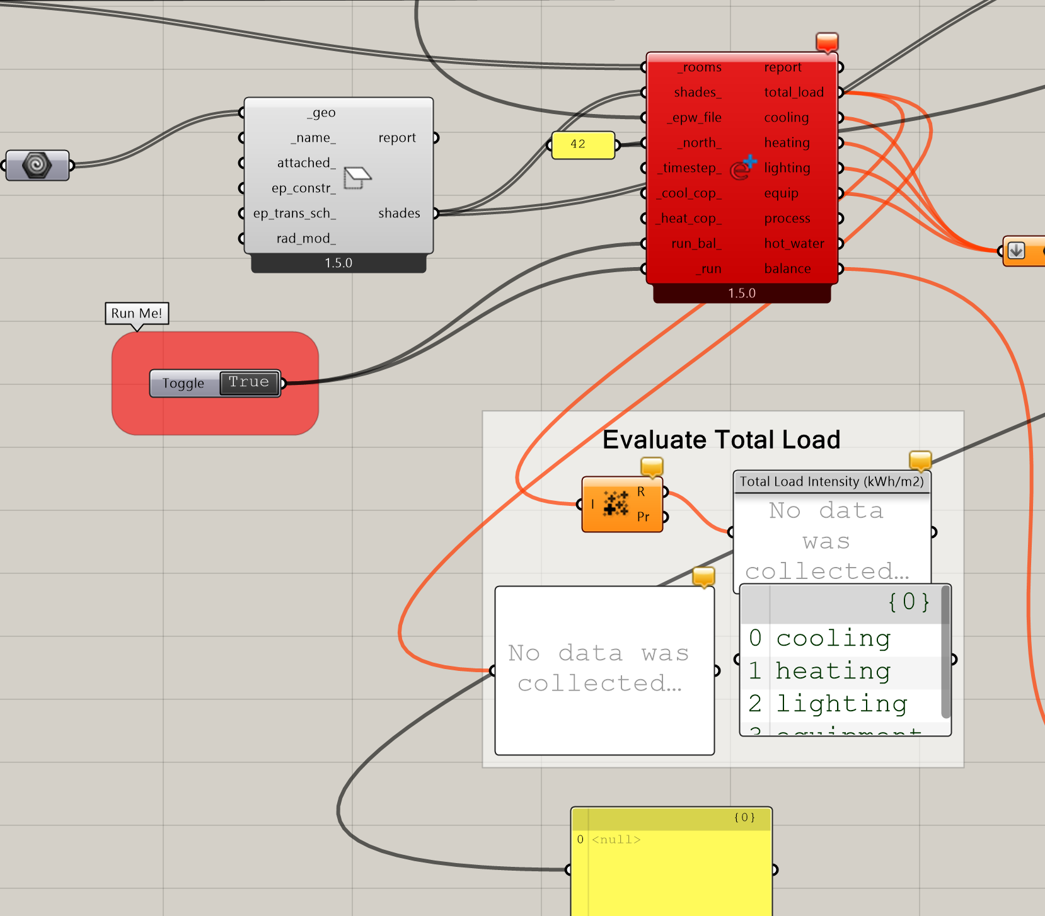Click the shade component icon
This screenshot has width=1045, height=916.
(357, 178)
